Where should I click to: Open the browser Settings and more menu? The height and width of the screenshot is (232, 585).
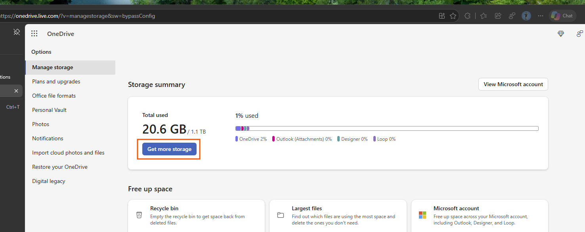pyautogui.click(x=541, y=16)
